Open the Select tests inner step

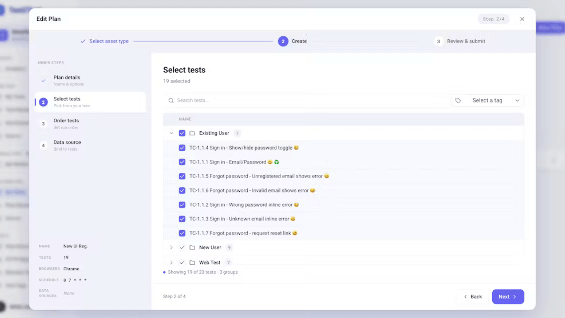pyautogui.click(x=90, y=102)
